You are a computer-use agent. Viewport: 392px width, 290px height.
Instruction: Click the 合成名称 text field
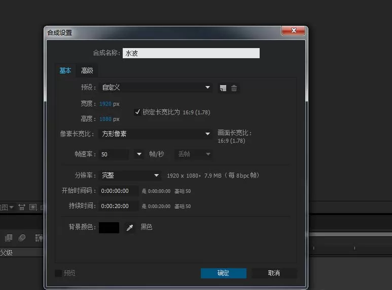191,53
